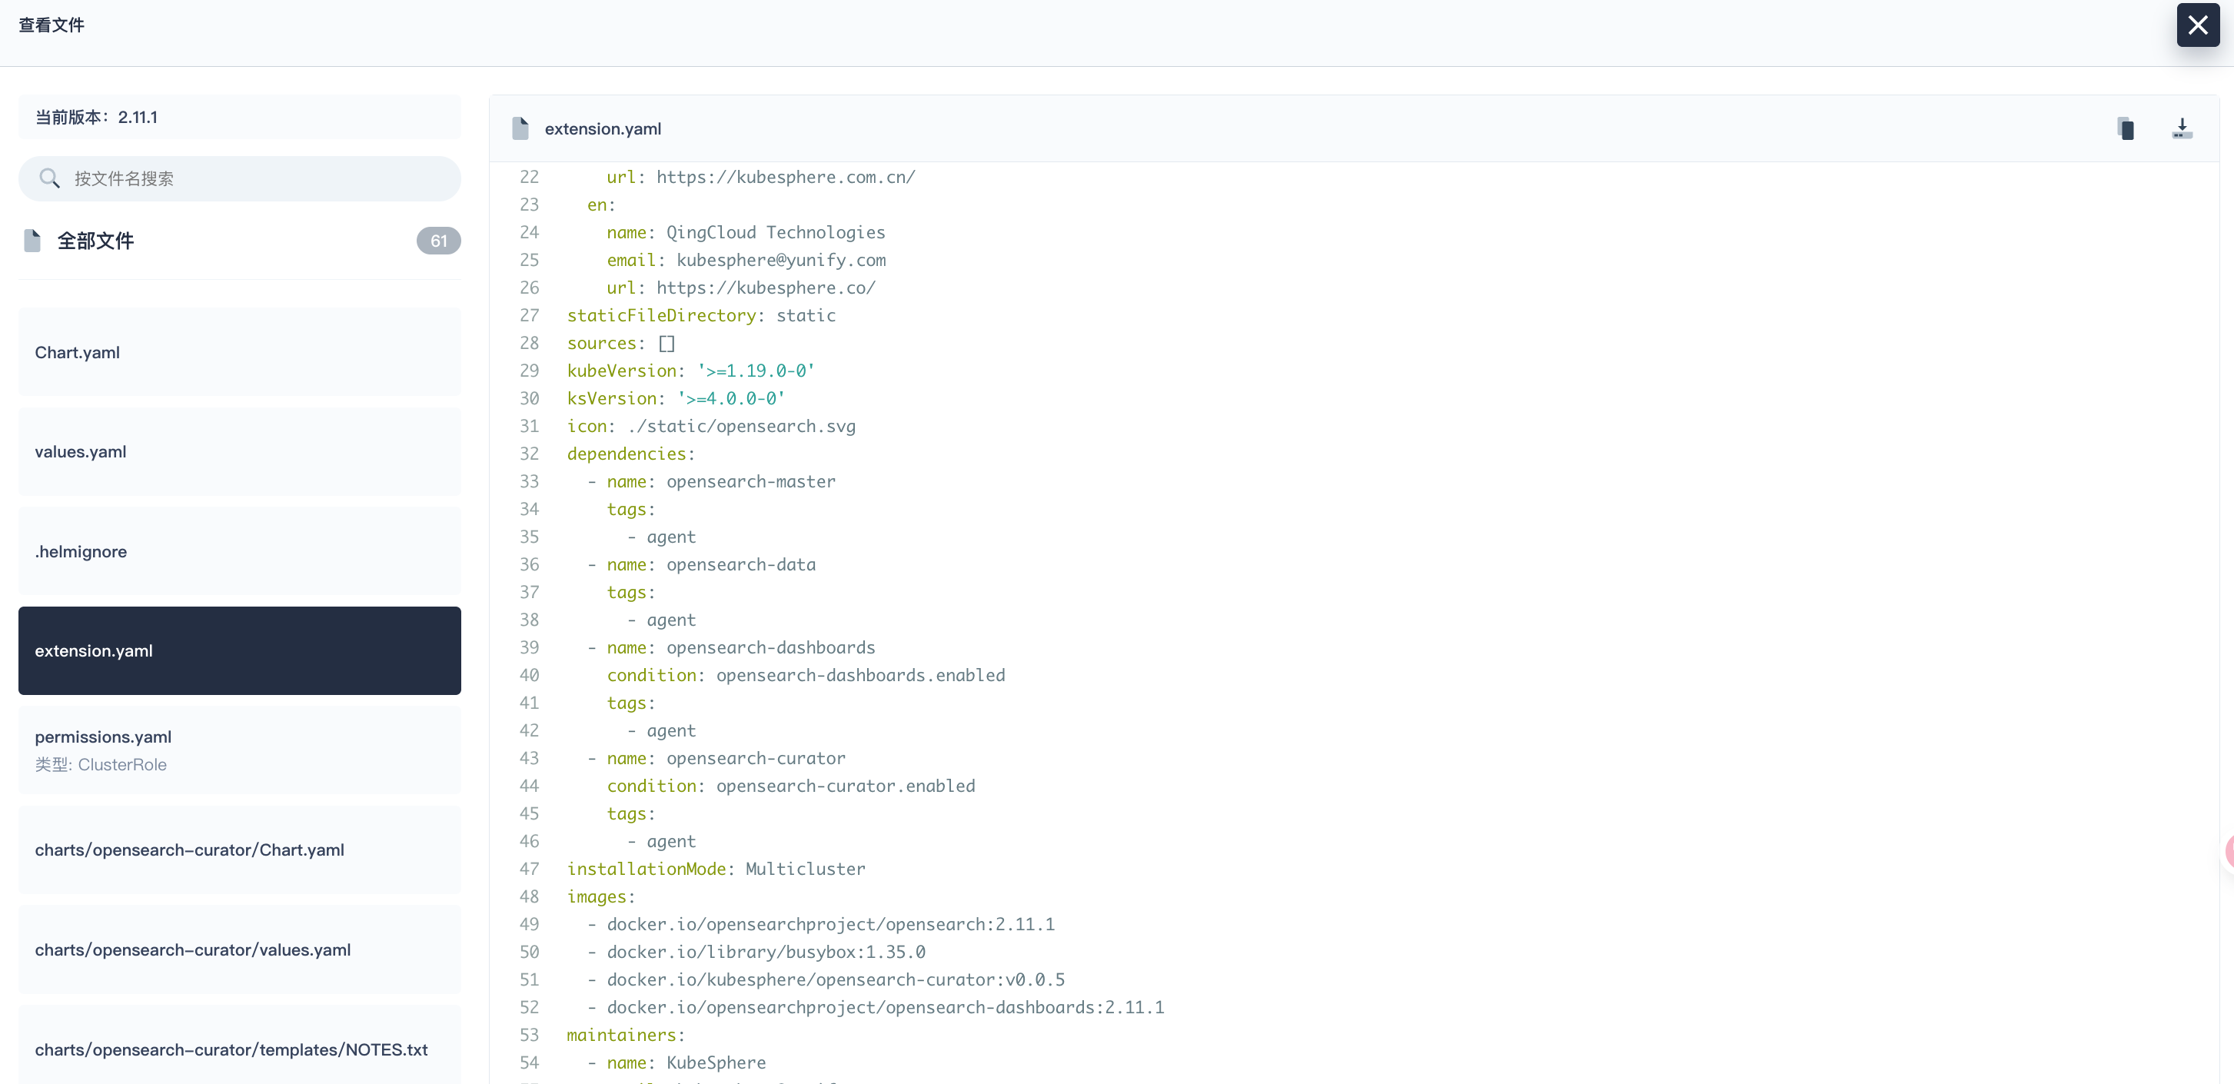The width and height of the screenshot is (2234, 1084).
Task: Click the file icon beside extension.yaml header
Action: point(520,128)
